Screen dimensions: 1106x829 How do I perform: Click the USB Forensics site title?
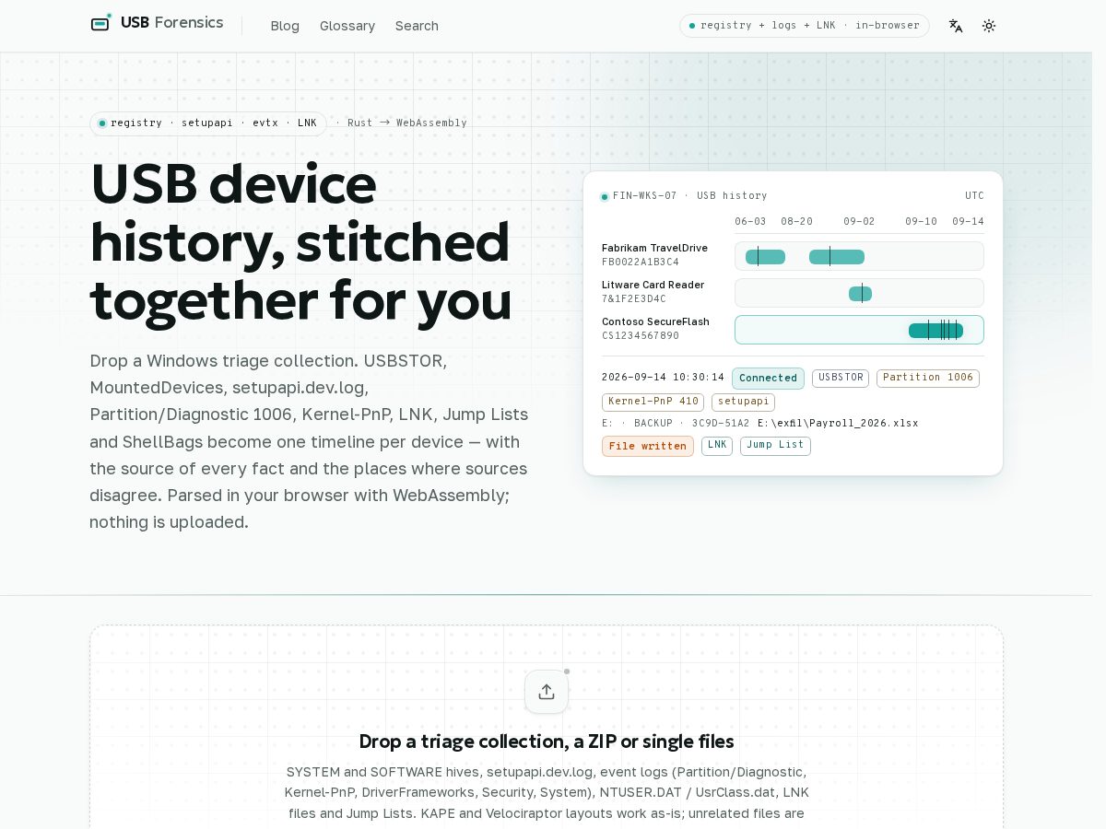click(x=171, y=22)
